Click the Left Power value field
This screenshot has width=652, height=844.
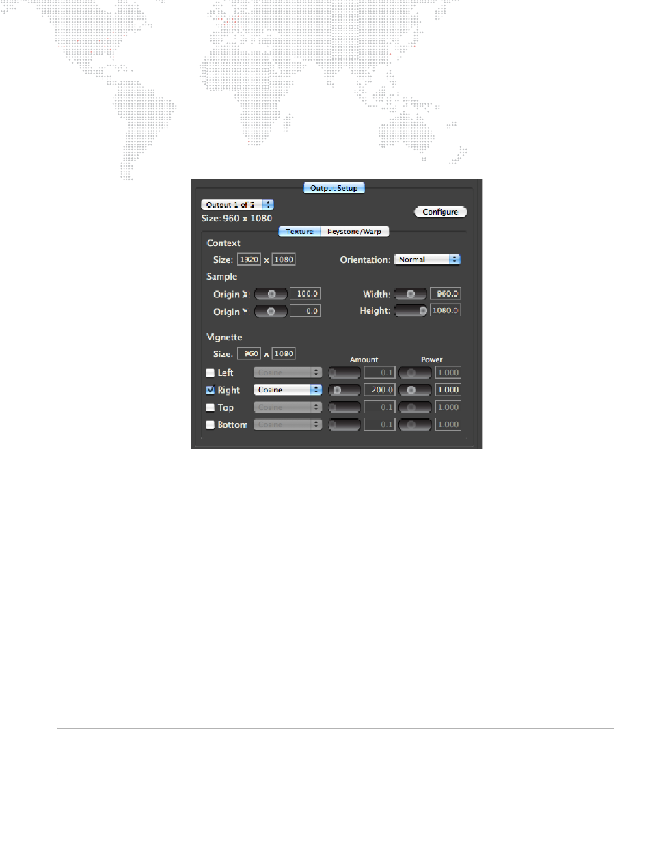tap(448, 372)
